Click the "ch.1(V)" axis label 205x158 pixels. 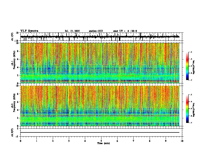click(12, 37)
